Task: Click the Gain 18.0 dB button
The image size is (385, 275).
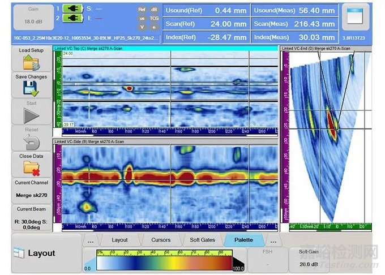Action: click(33, 17)
